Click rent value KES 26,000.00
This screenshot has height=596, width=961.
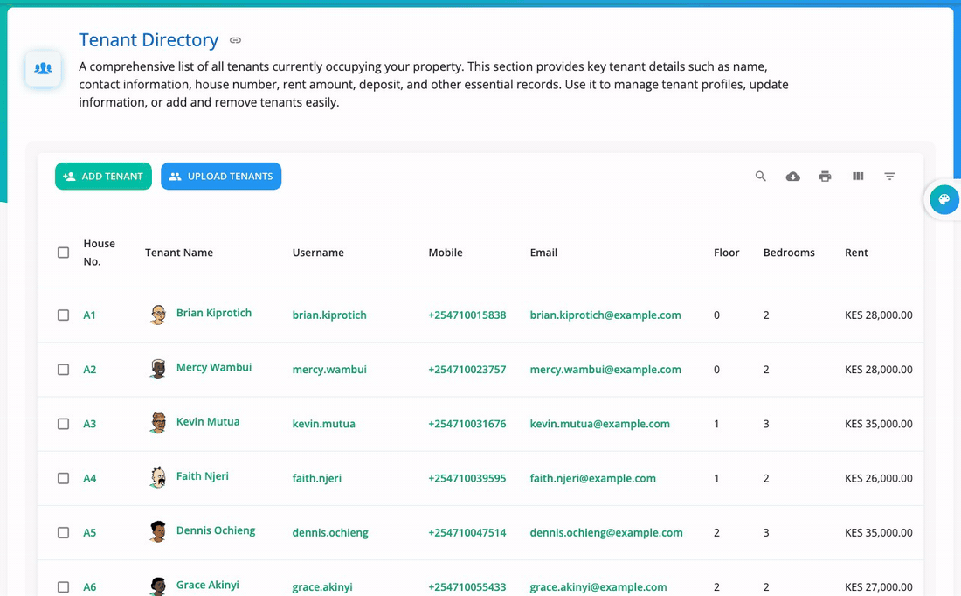coord(878,478)
